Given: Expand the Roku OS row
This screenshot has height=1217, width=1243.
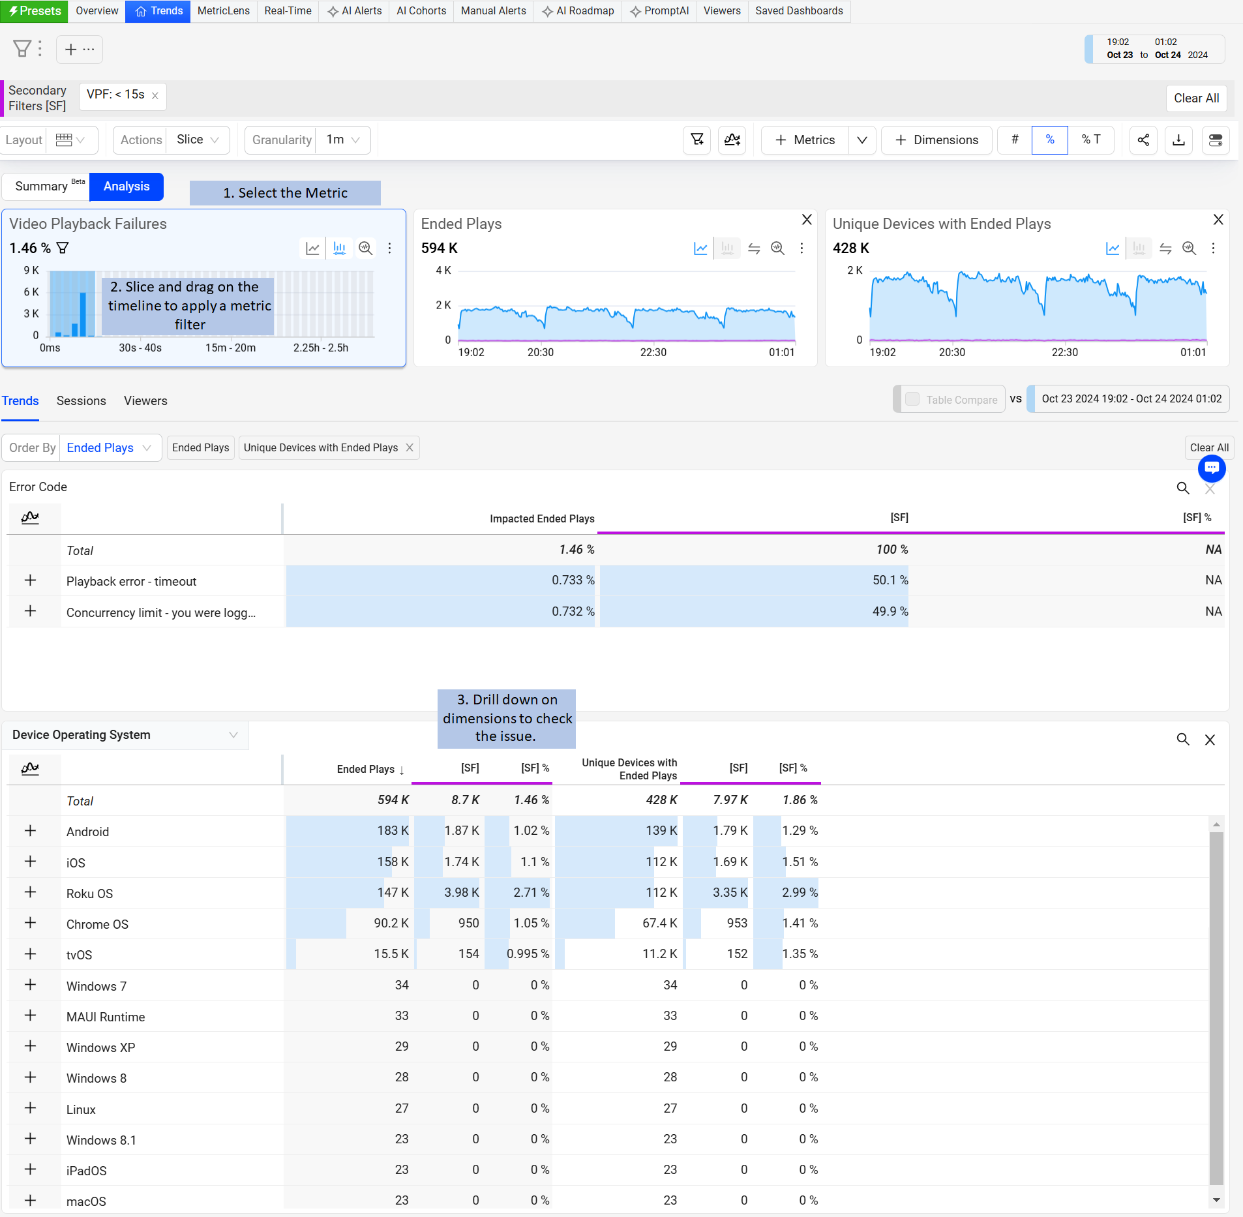Looking at the screenshot, I should click(30, 892).
